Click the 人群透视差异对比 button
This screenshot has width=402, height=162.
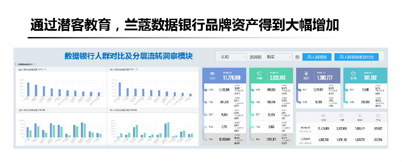pos(356,57)
